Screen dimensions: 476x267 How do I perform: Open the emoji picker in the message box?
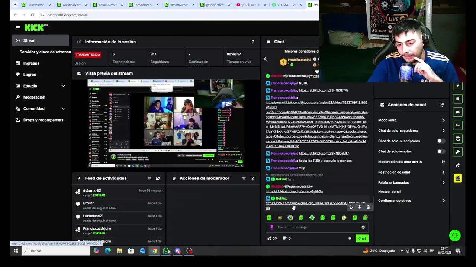(363, 227)
